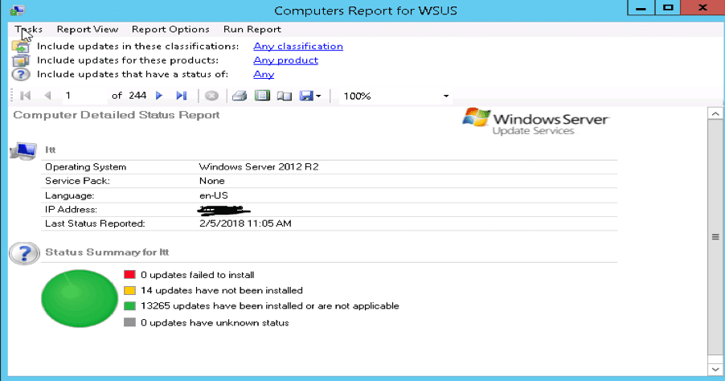725x381 pixels.
Task: Open the 100% zoom dropdown
Action: pos(446,96)
